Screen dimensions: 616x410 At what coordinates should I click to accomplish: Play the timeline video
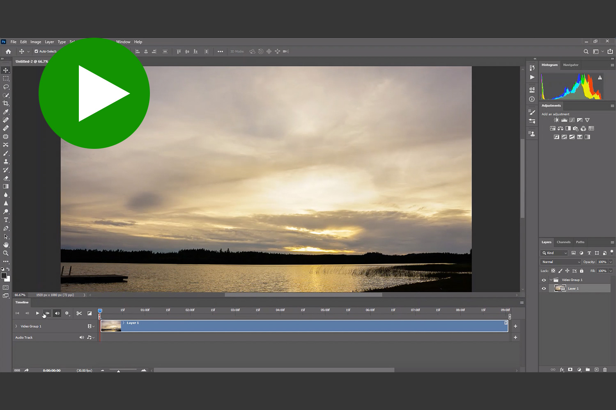click(x=37, y=313)
